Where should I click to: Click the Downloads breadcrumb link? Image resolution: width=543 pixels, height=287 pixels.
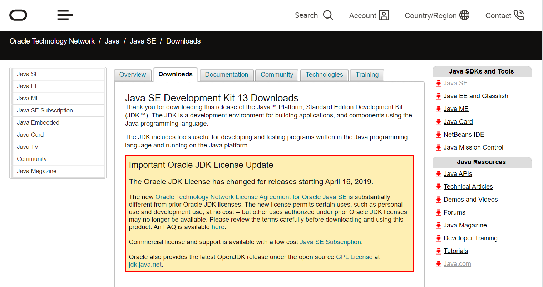click(183, 41)
